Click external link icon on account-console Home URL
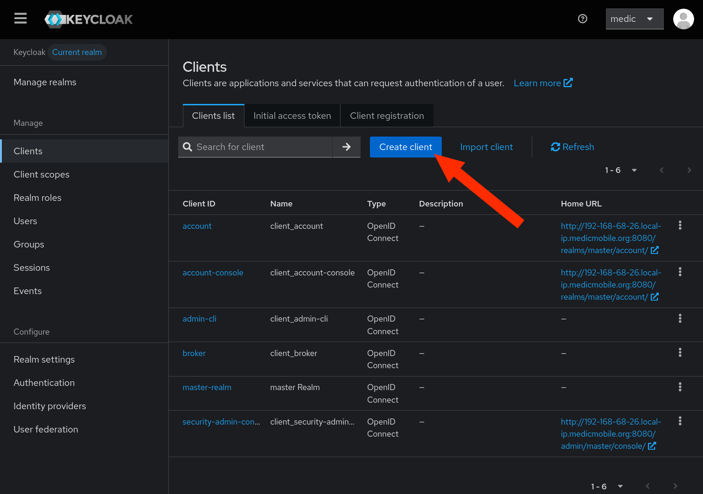This screenshot has height=494, width=703. 654,297
